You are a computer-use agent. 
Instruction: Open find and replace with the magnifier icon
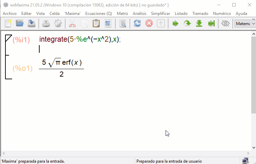[123, 23]
